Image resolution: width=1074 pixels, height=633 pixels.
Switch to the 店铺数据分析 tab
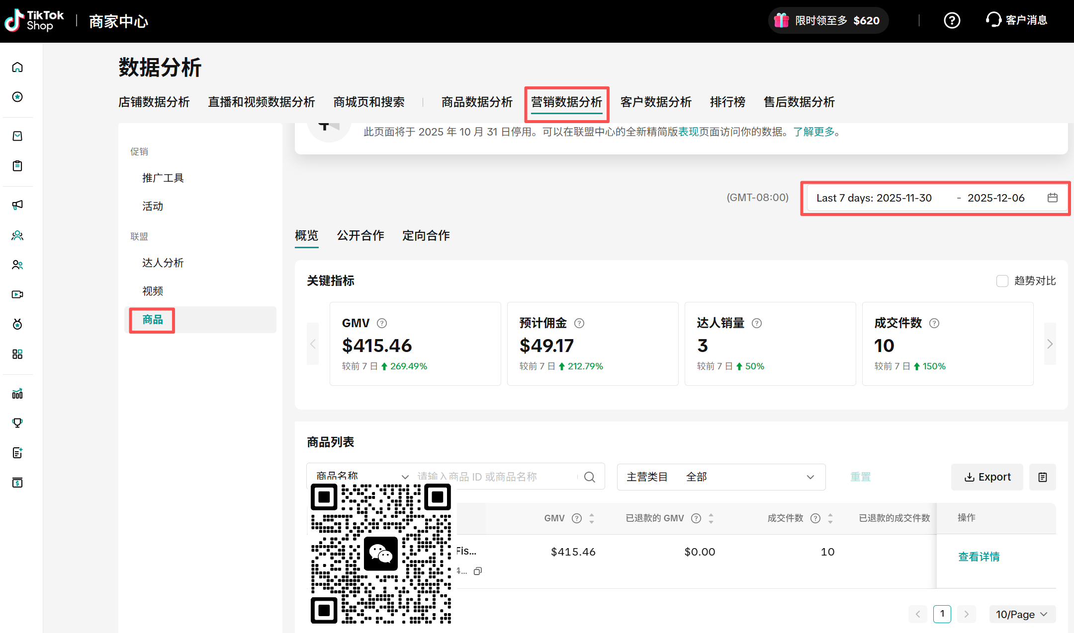[x=154, y=102]
